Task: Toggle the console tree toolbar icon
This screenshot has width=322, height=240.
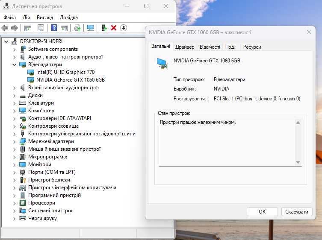Action: (x=28, y=28)
